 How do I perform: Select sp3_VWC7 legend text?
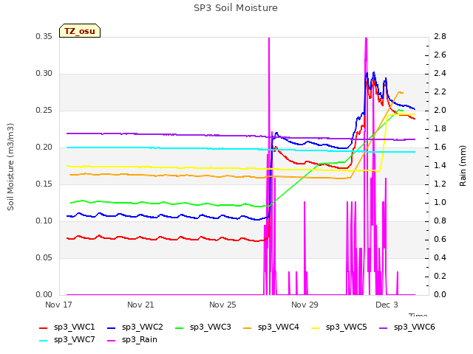pyautogui.click(x=74, y=340)
